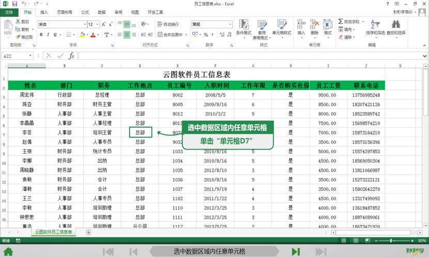Click Wrap Text (自动换行)
This screenshot has height=258, width=429.
pos(168,24)
